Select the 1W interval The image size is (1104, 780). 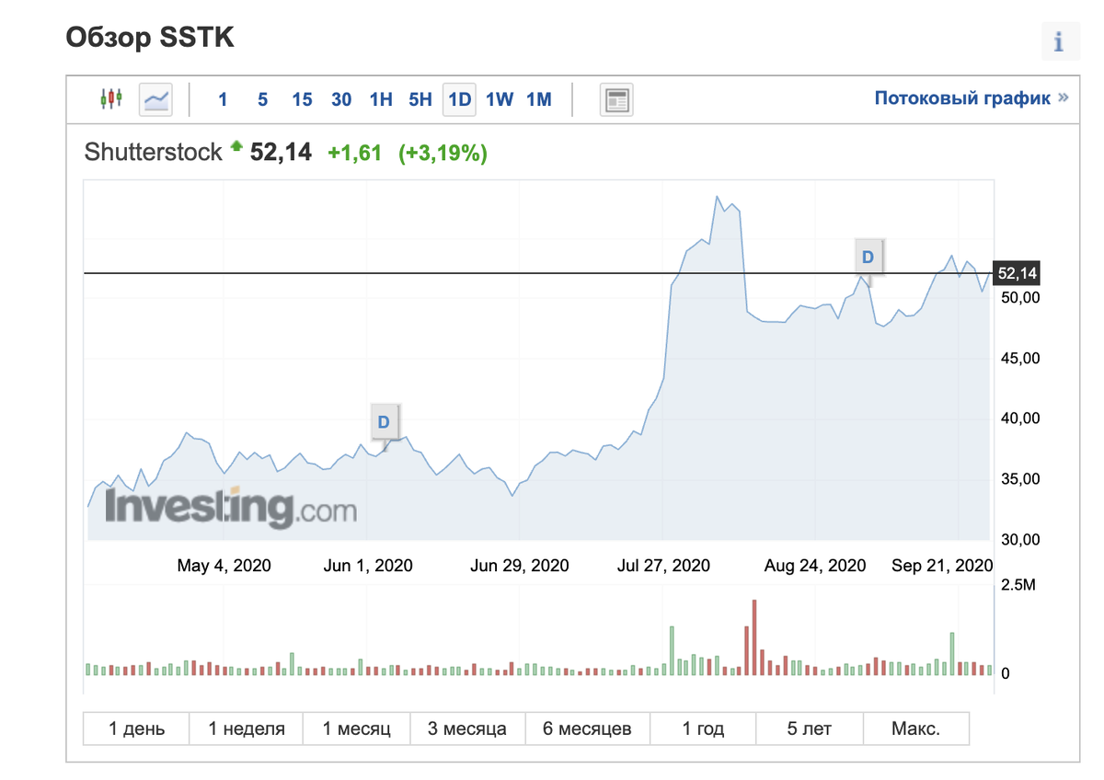[500, 99]
